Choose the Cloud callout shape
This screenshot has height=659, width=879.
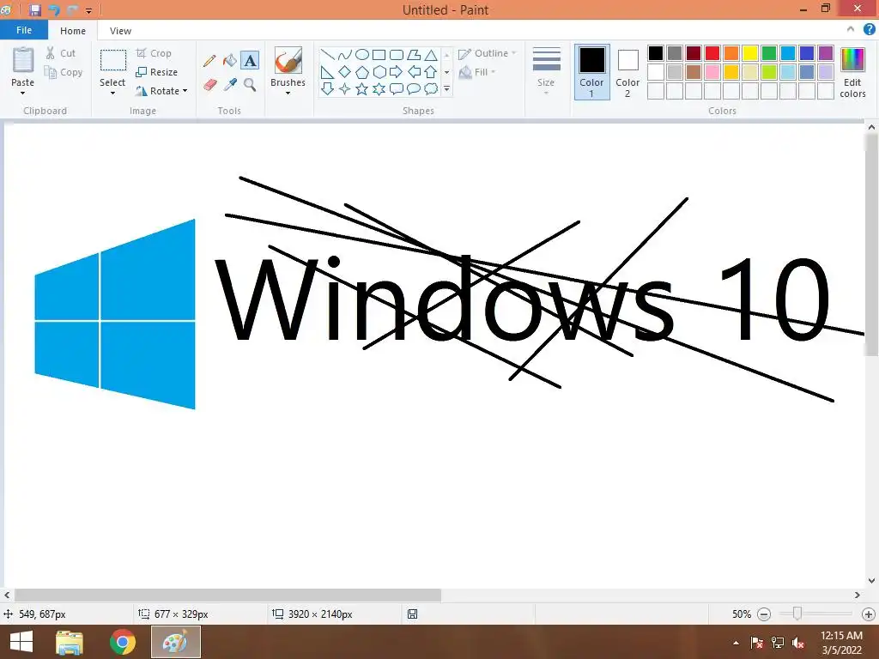[x=431, y=88]
